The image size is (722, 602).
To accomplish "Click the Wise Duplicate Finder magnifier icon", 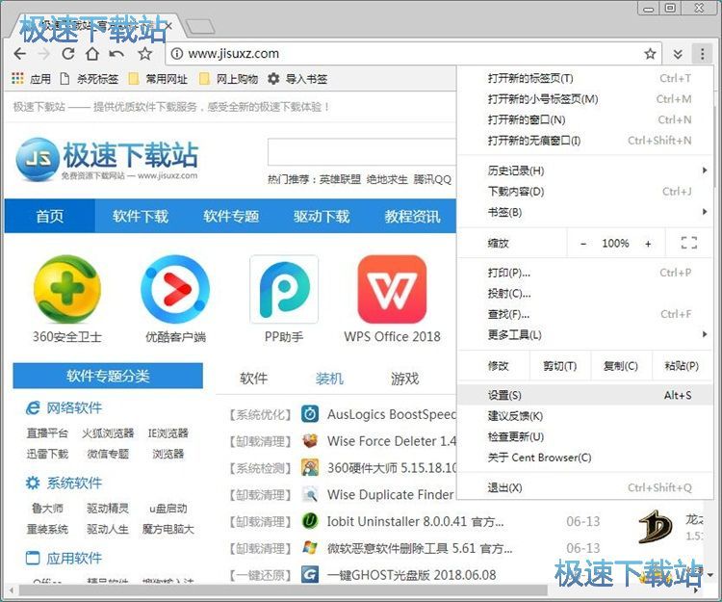I will pos(310,495).
